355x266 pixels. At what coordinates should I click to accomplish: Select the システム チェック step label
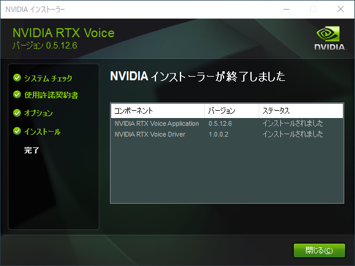pos(48,78)
